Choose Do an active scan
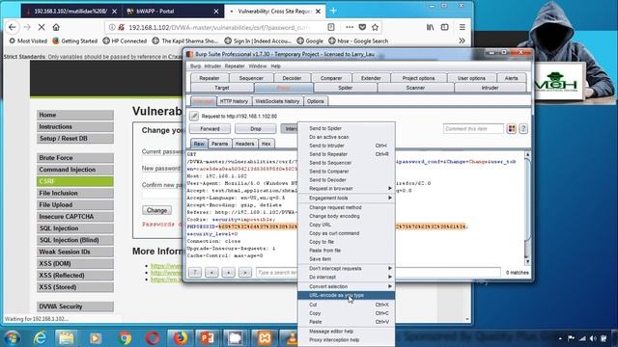Screen dimensions: 618x347 point(346,137)
